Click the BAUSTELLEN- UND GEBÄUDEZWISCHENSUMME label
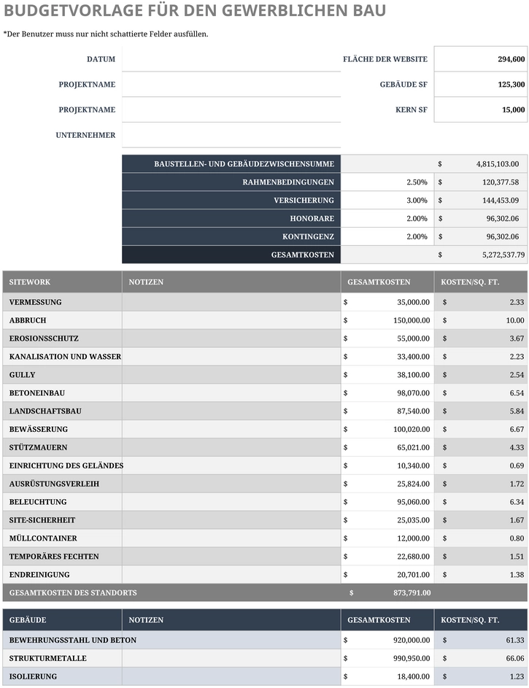 point(244,163)
